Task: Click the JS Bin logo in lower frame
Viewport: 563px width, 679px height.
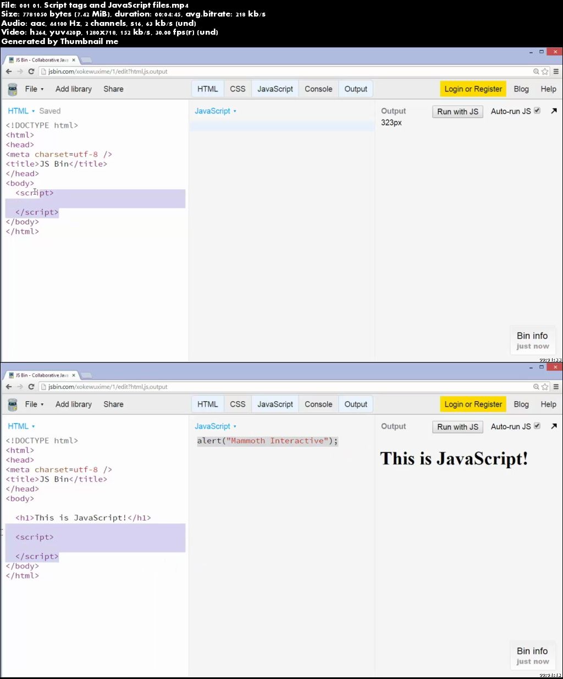Action: (x=12, y=404)
